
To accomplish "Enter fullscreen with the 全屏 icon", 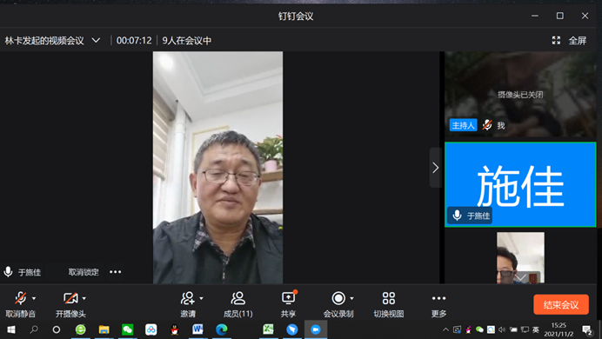I will point(556,40).
